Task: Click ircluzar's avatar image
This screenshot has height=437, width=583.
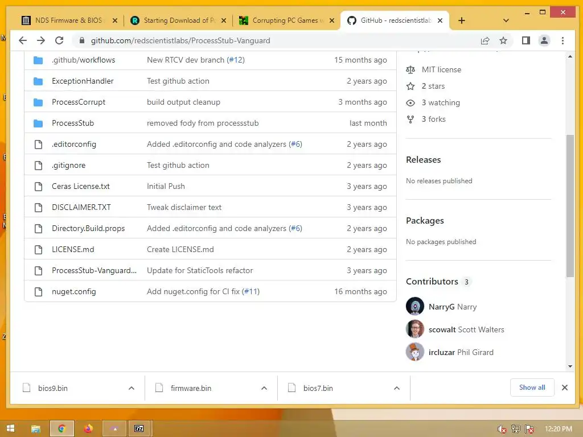Action: click(415, 352)
